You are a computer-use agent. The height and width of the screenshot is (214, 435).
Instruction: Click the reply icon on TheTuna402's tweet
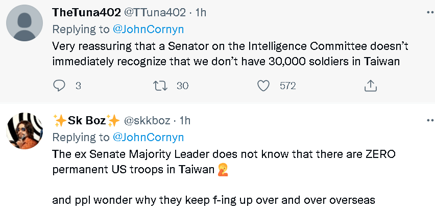(x=59, y=86)
